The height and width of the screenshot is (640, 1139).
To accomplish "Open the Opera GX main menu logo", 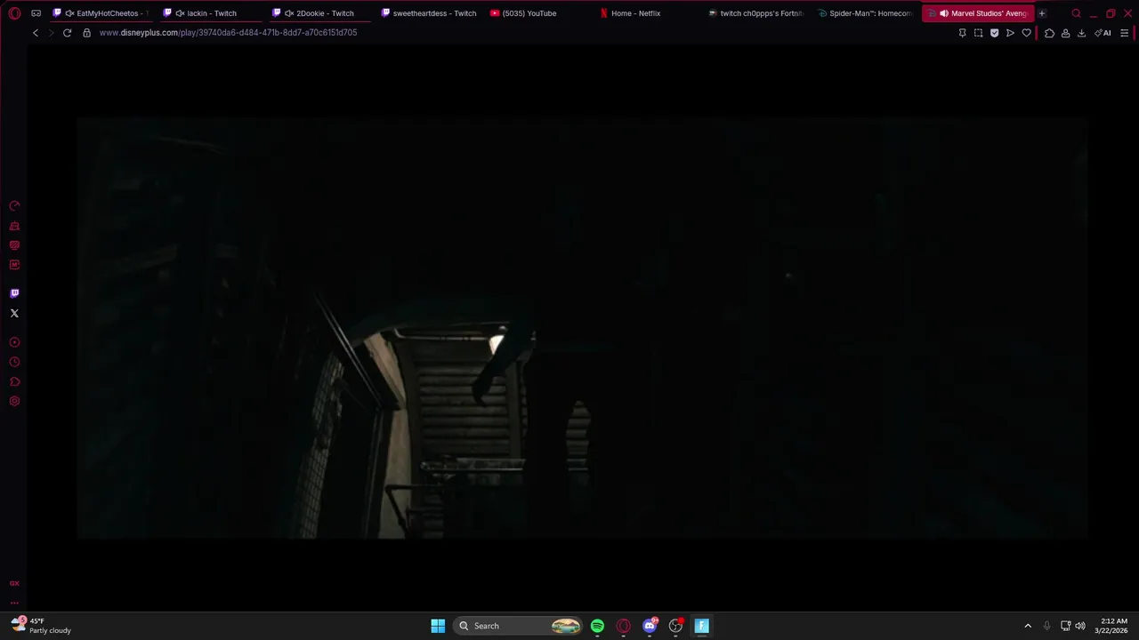I will coord(14,13).
